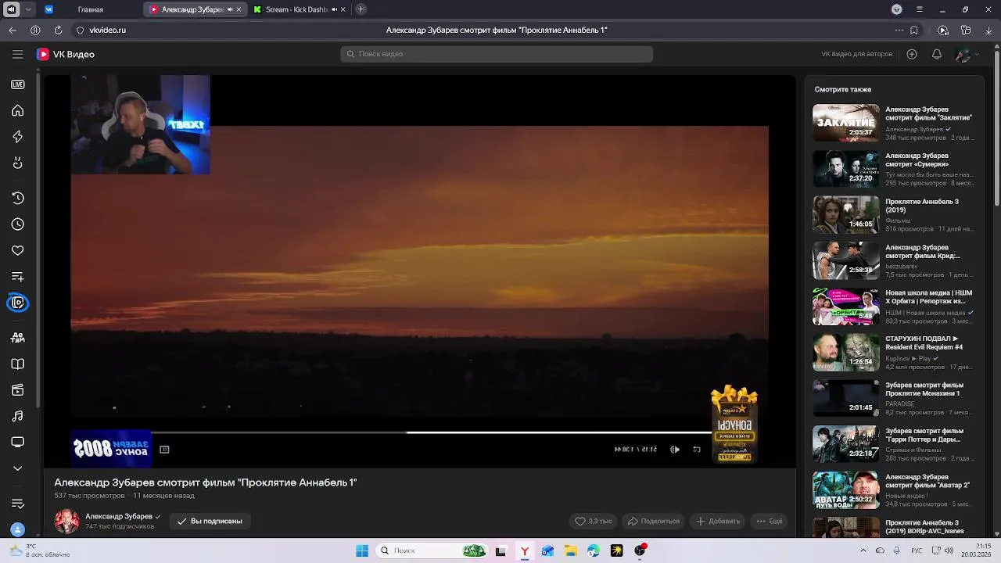This screenshot has width=1001, height=563.
Task: Expand the tab list dropdown arrow
Action: pos(29,9)
